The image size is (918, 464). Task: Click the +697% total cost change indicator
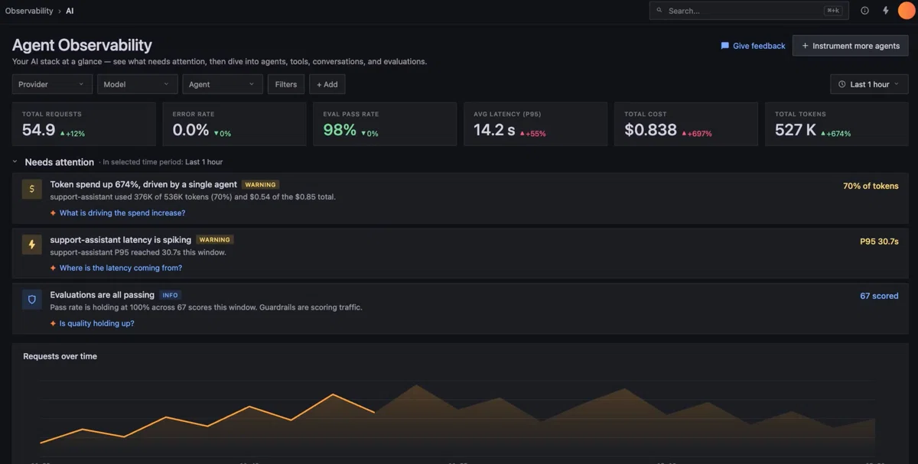[697, 133]
